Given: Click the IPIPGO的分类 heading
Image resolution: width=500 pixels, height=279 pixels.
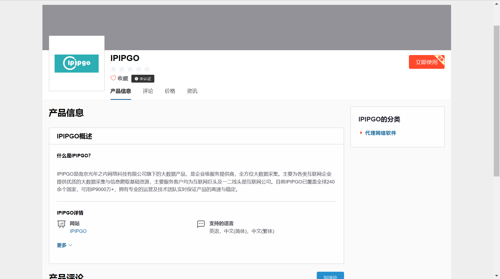Looking at the screenshot, I should tap(379, 119).
